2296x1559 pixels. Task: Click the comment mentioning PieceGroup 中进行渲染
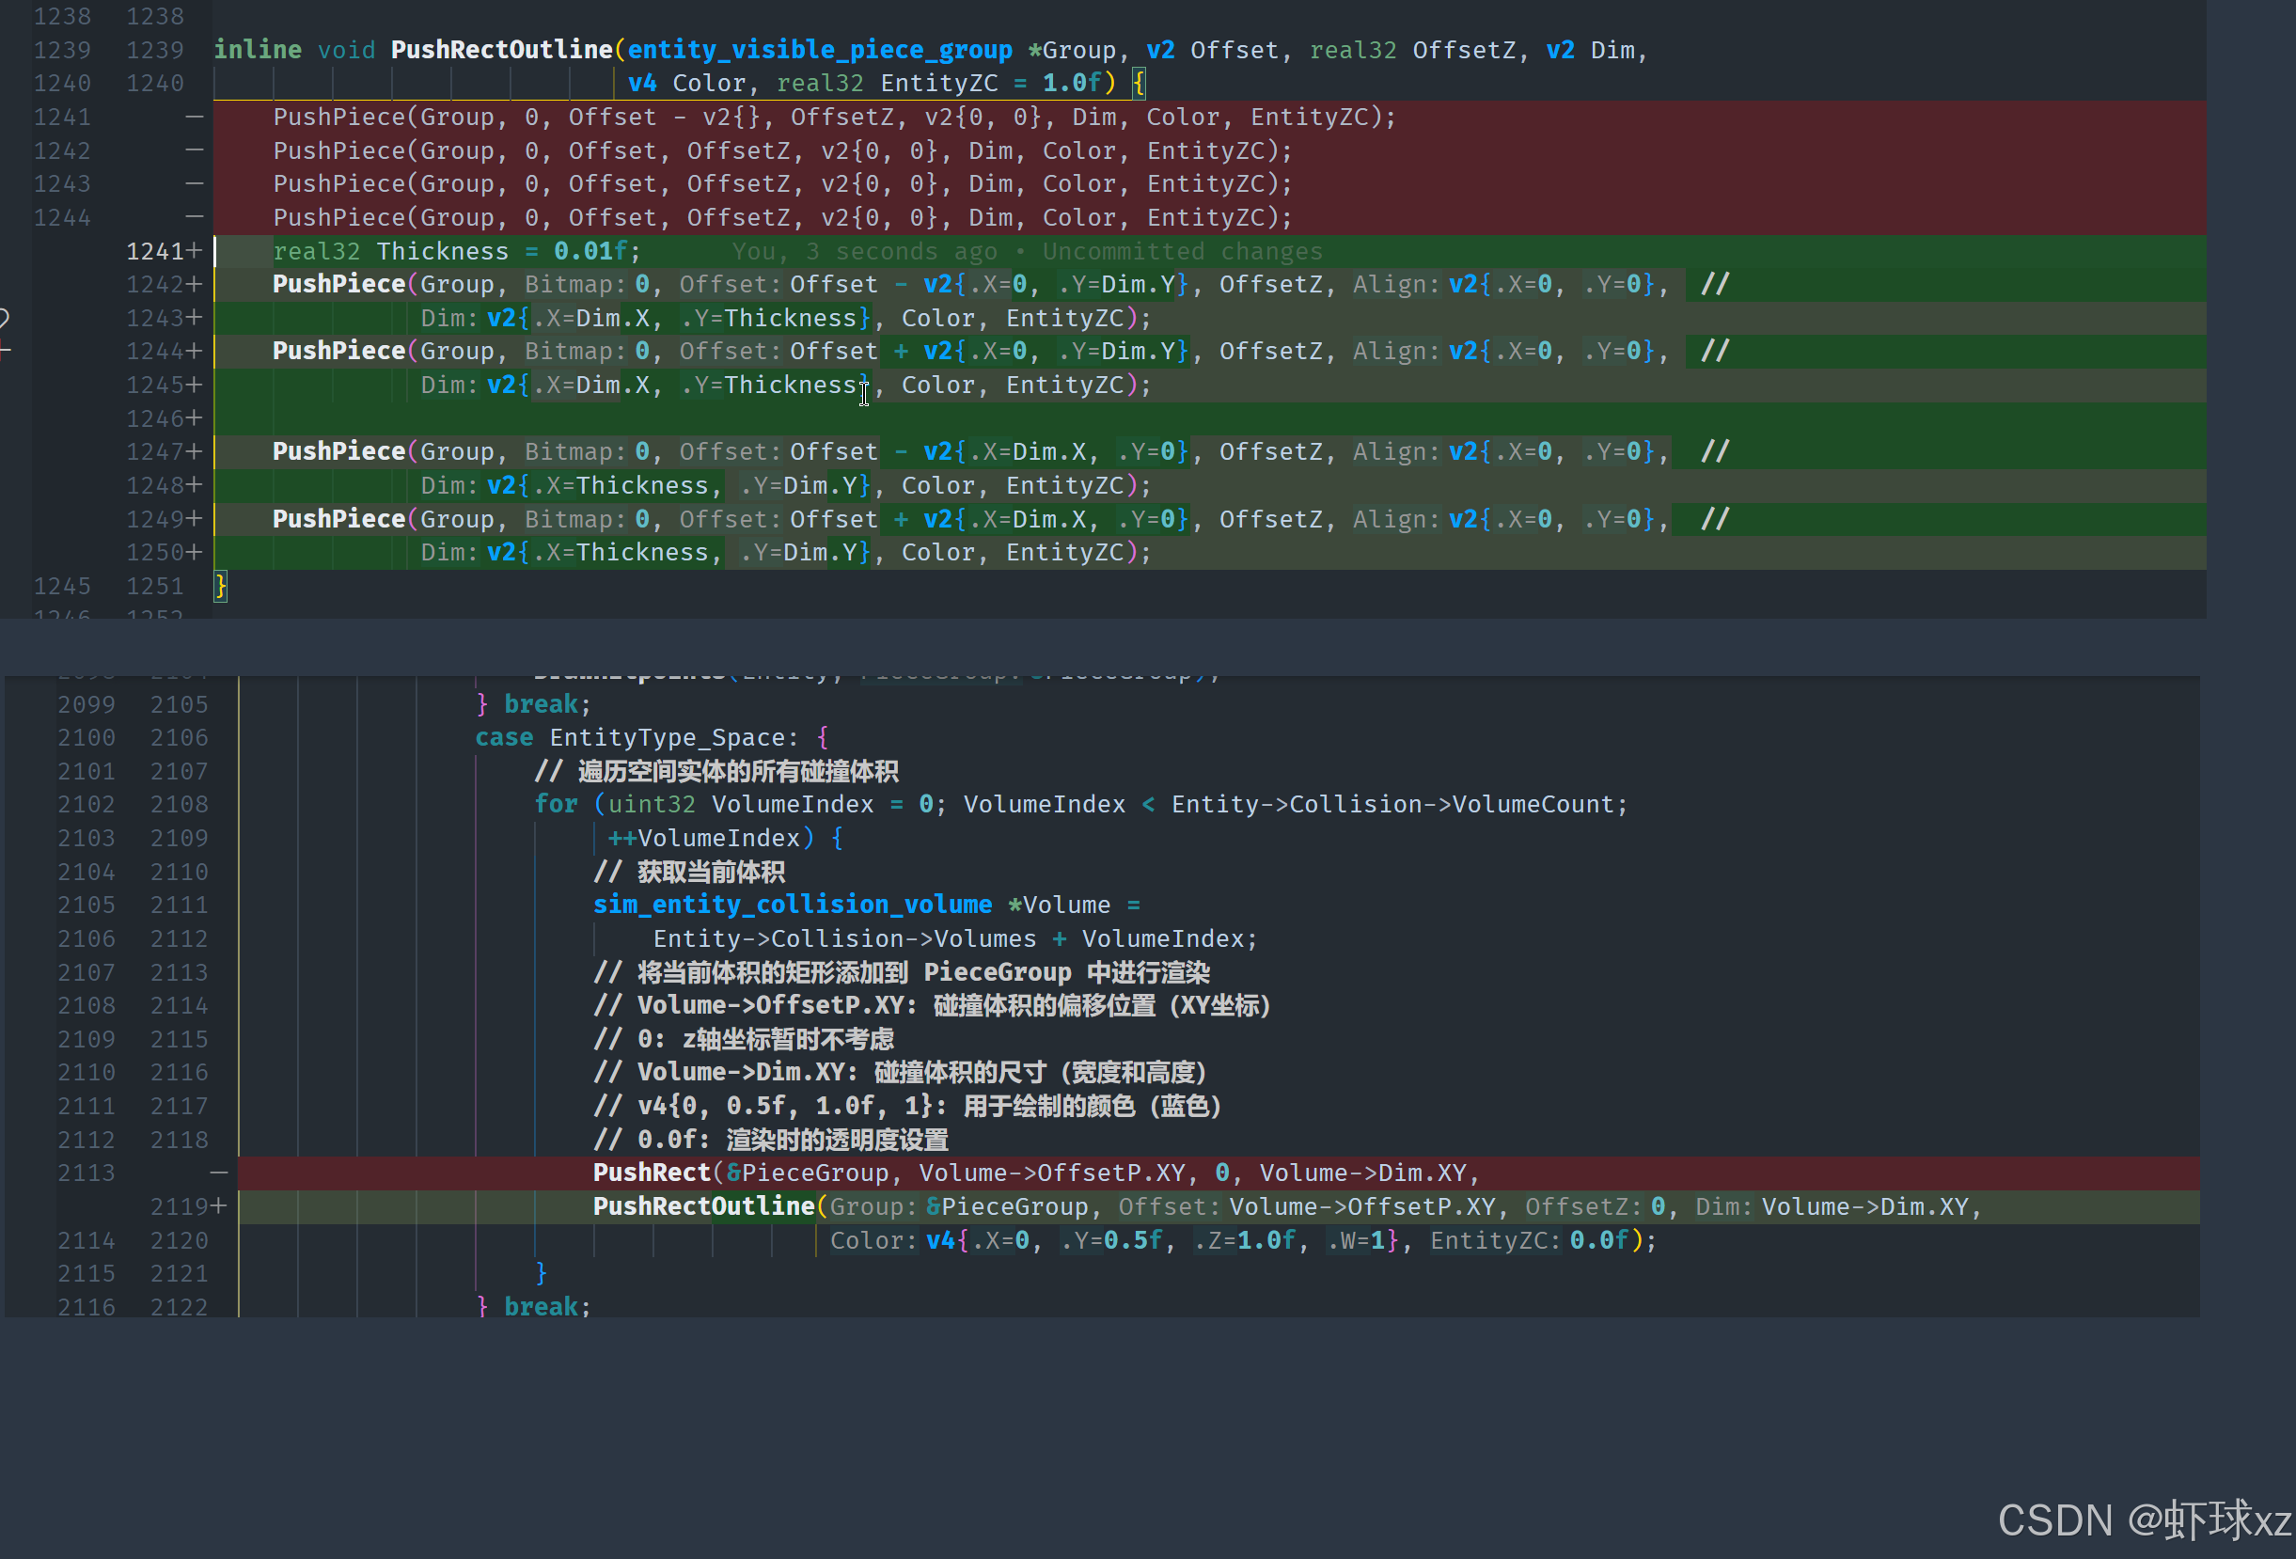[901, 972]
